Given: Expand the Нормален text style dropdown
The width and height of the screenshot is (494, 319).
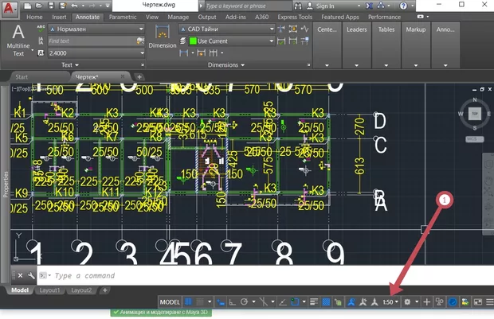Looking at the screenshot, I should pyautogui.click(x=141, y=29).
